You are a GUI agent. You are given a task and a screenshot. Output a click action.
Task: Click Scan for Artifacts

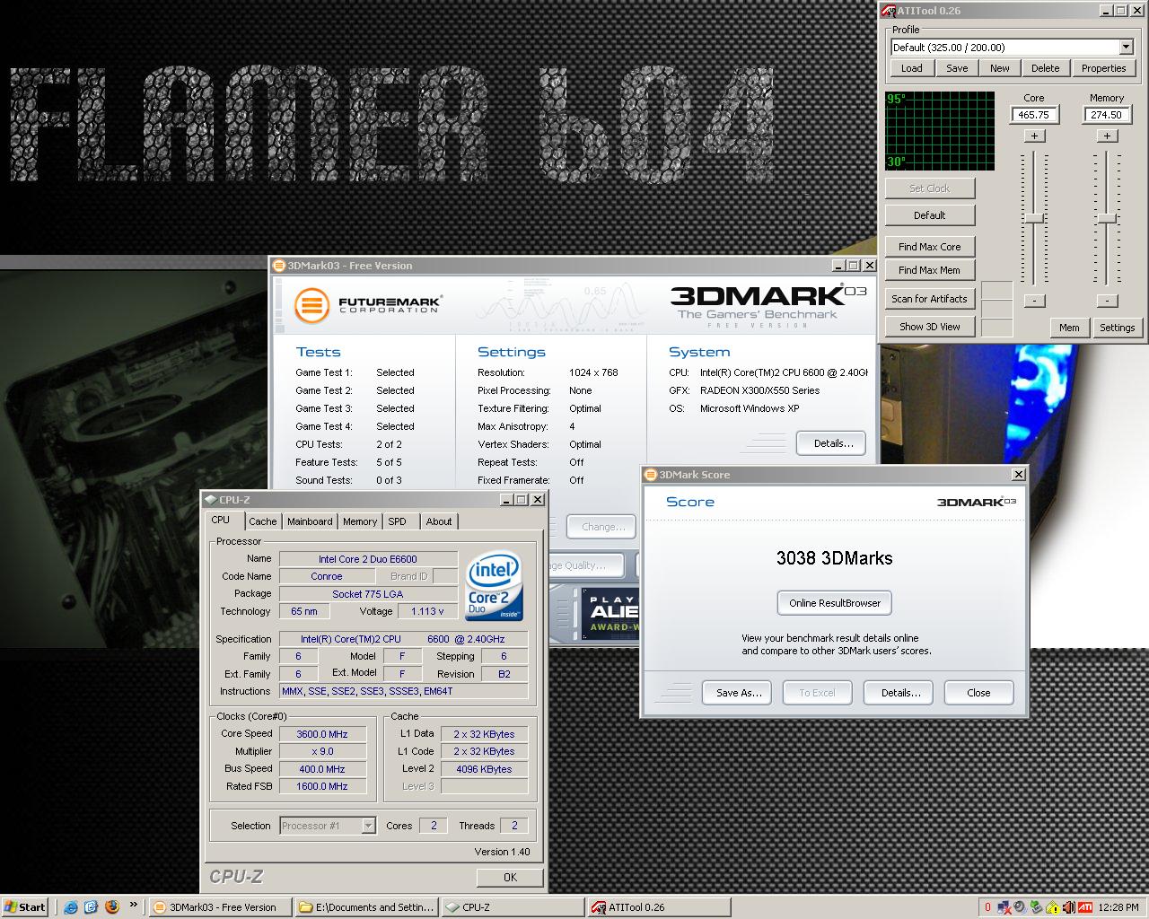click(x=930, y=299)
